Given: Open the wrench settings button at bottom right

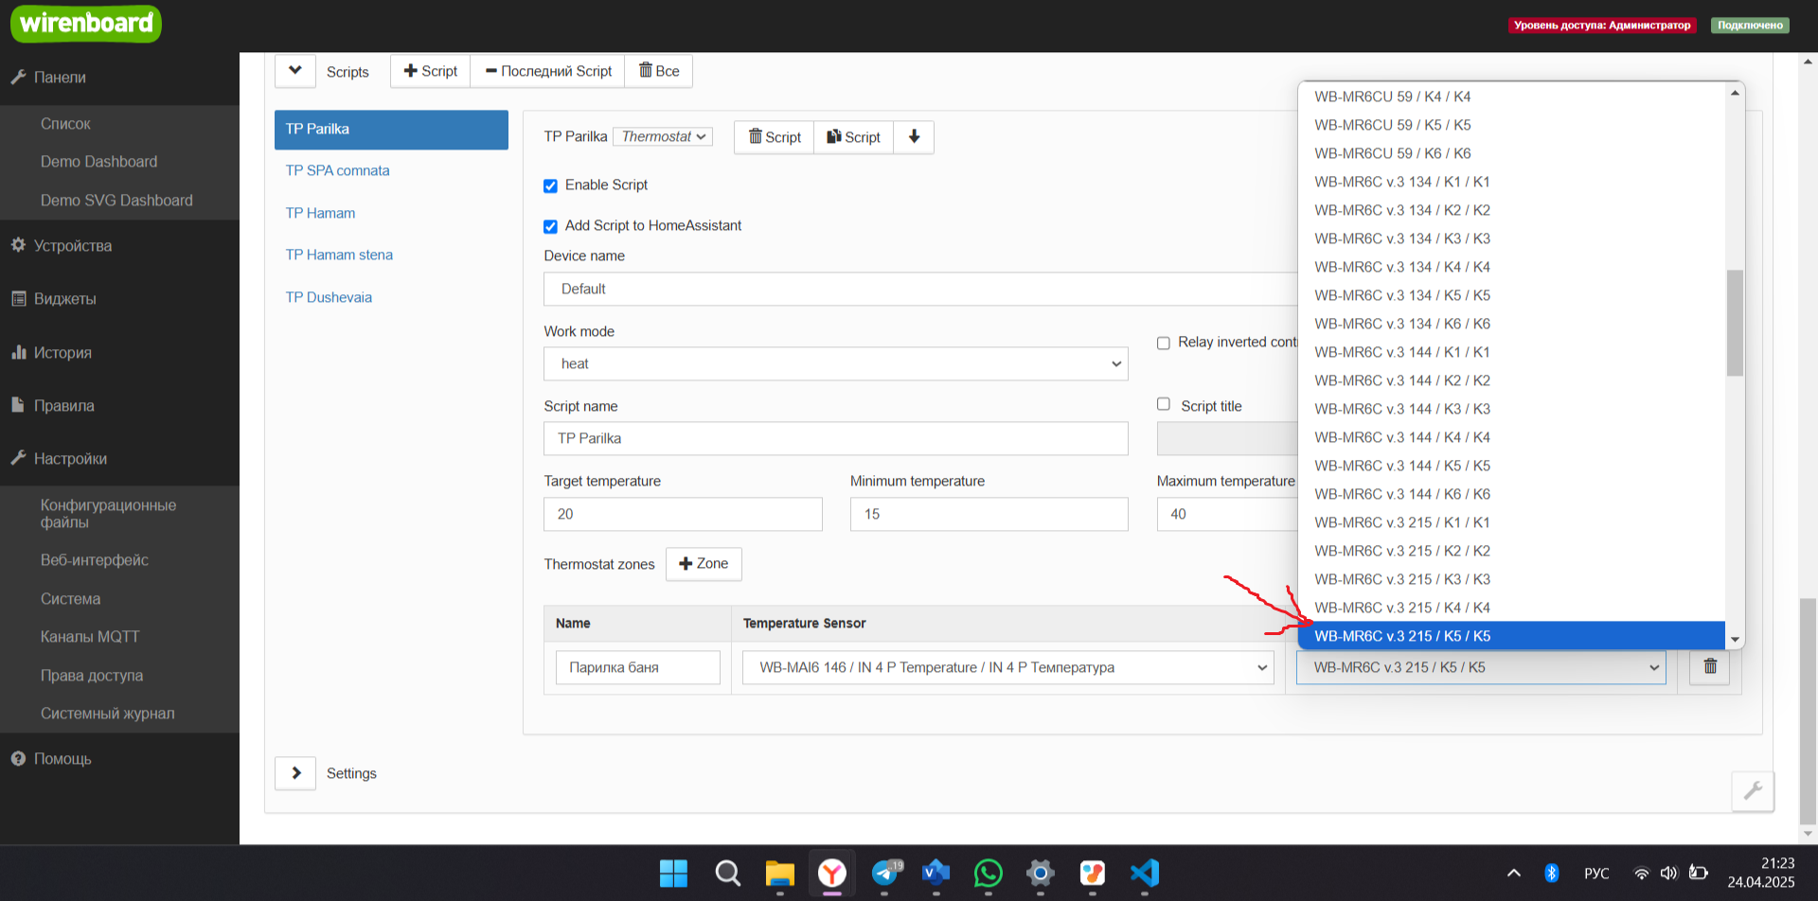Looking at the screenshot, I should [1753, 791].
